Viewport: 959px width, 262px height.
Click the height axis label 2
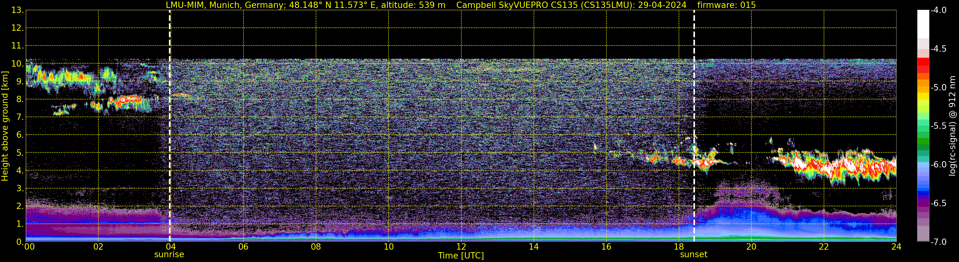pos(20,206)
